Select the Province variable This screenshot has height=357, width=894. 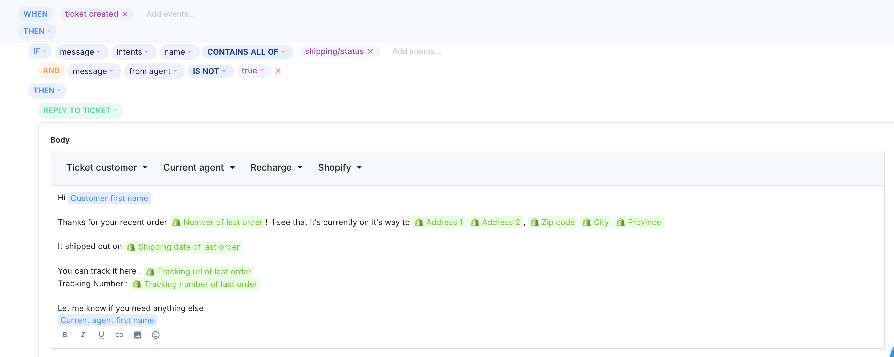click(638, 222)
